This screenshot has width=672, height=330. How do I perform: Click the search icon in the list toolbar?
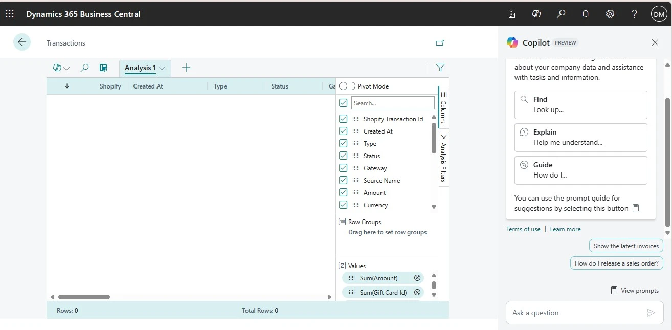(85, 68)
